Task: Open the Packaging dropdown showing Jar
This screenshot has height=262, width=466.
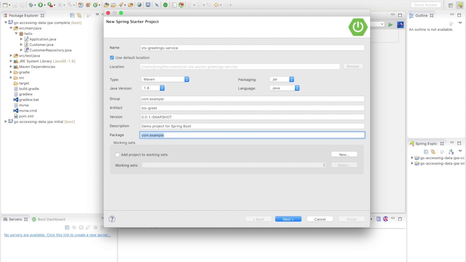Action: click(282, 79)
